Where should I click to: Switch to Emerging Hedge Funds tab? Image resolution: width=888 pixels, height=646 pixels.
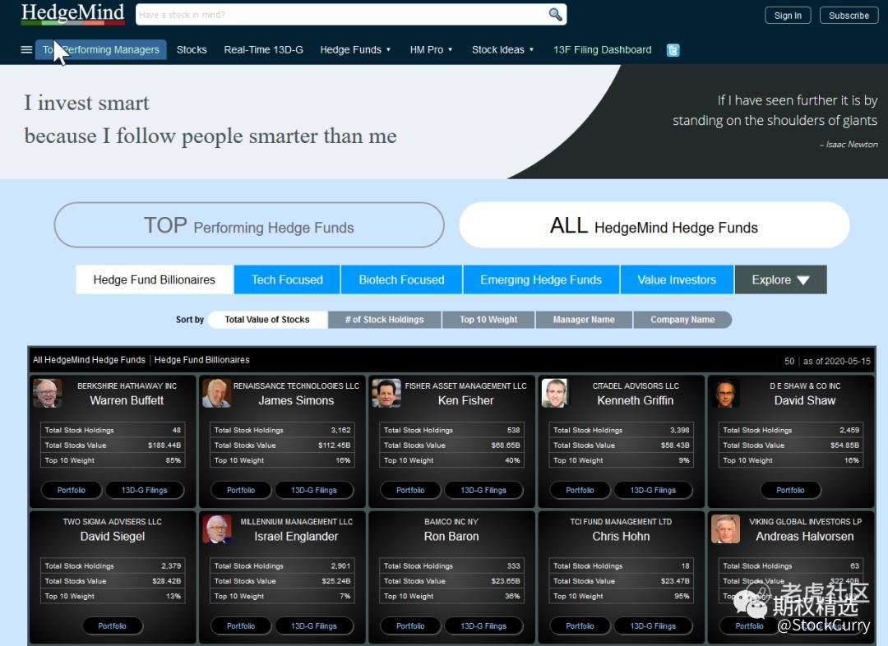click(541, 279)
